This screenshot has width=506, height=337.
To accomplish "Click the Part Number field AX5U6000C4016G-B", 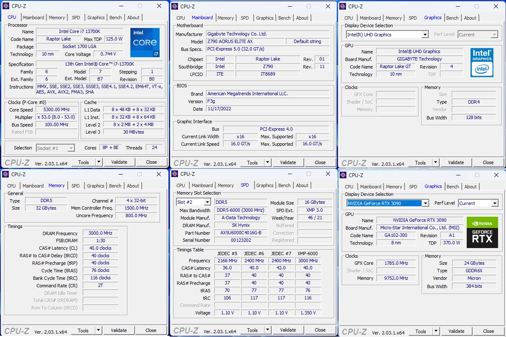I will 241,233.
